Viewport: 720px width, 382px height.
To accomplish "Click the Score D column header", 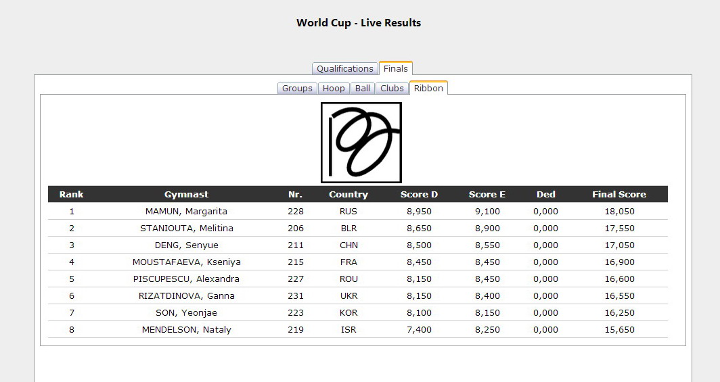I will (x=419, y=194).
